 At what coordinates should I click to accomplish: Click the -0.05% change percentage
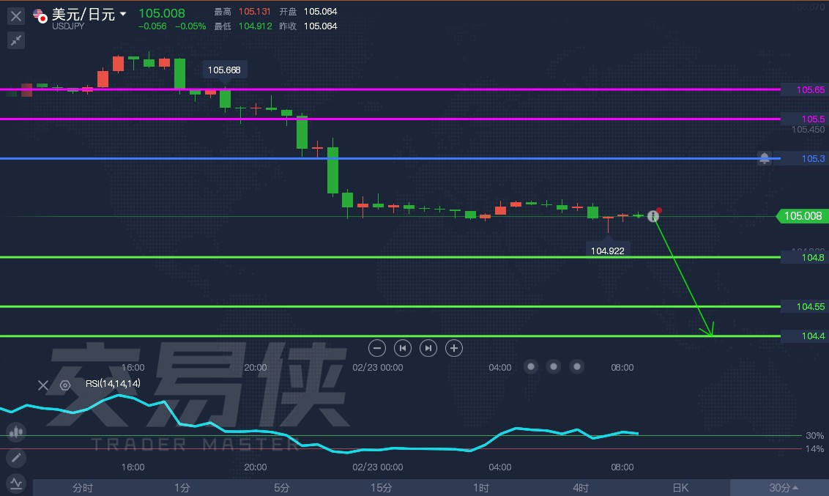(x=190, y=26)
